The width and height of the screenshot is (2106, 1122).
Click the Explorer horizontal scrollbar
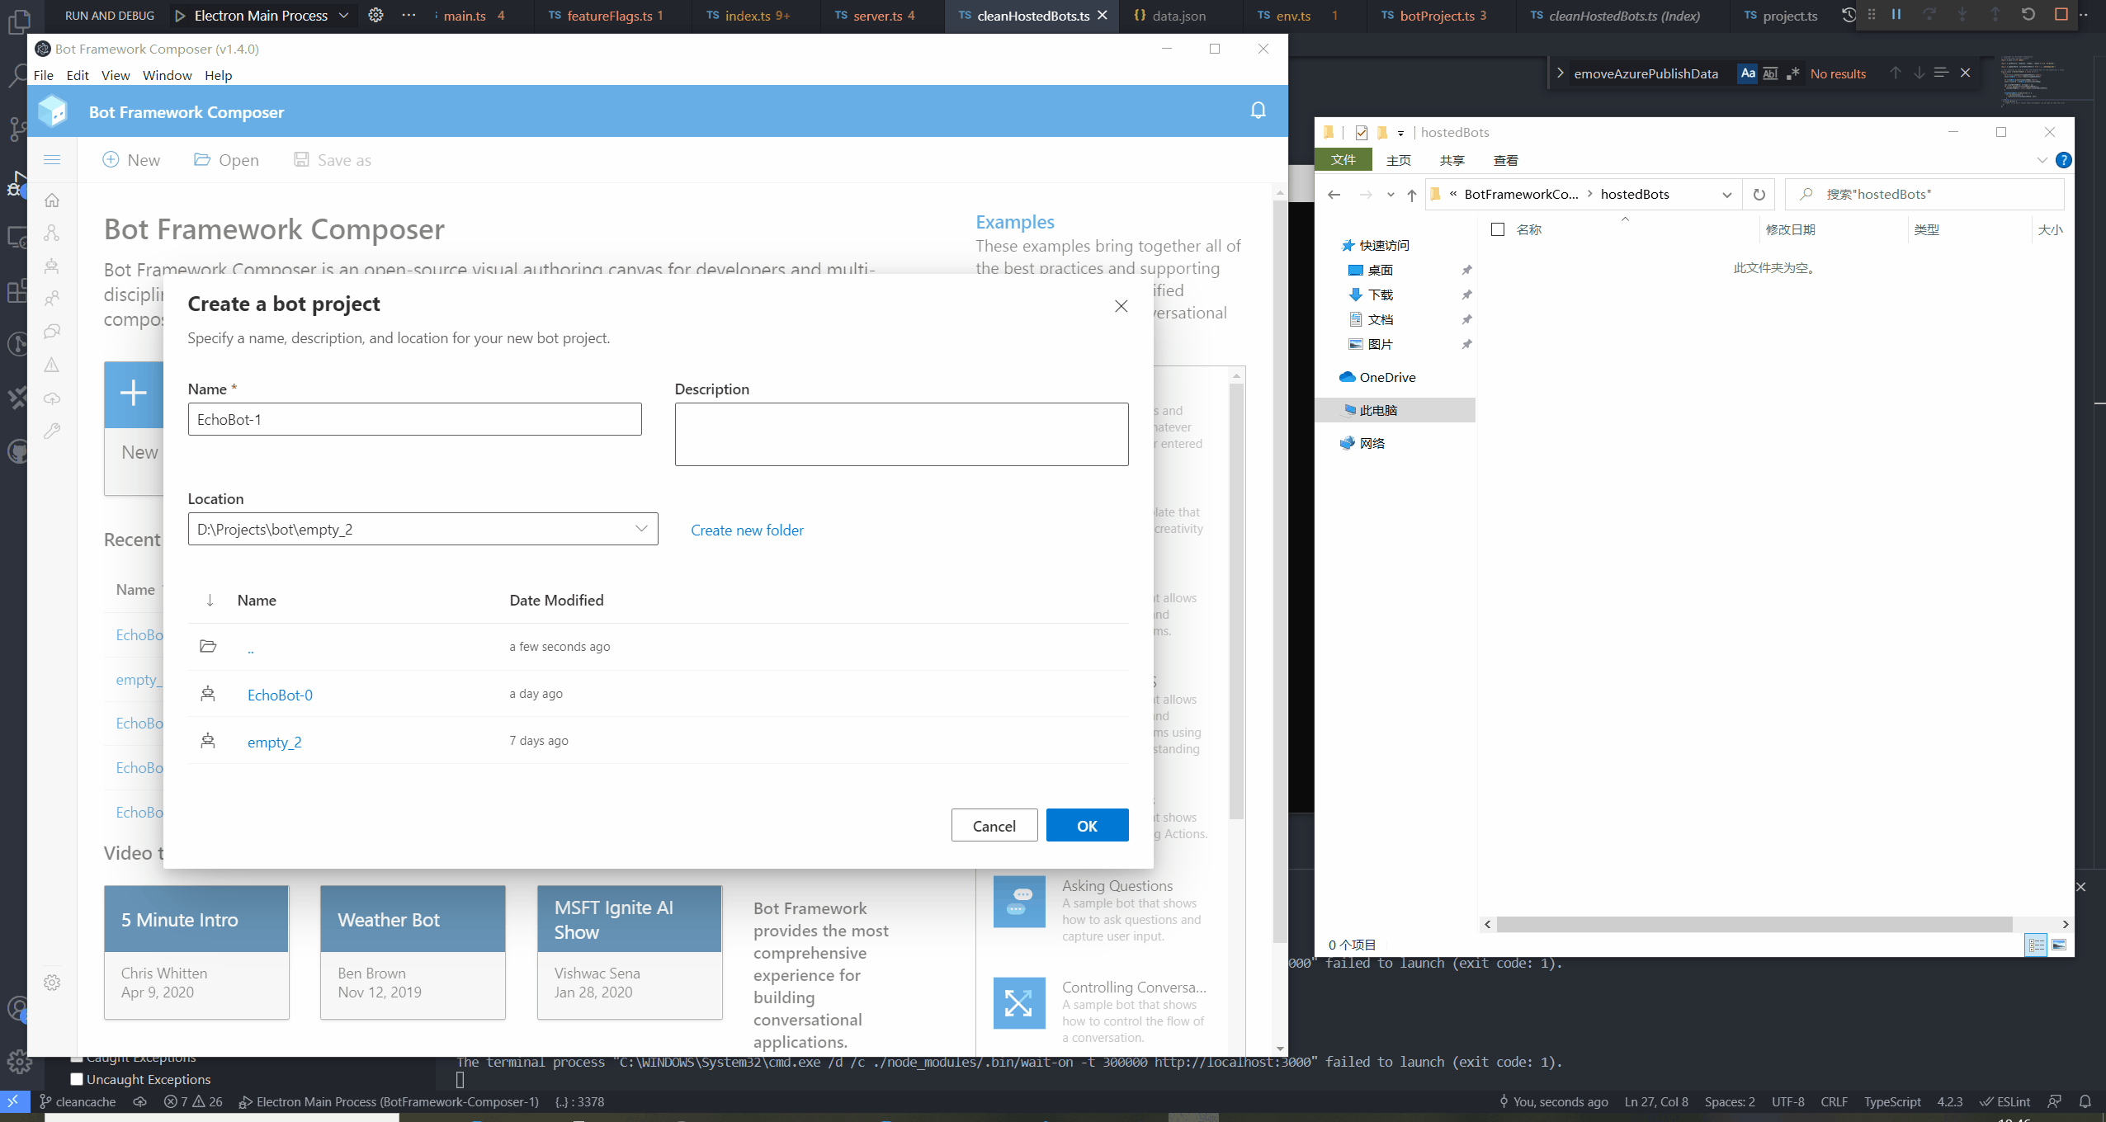1754,924
